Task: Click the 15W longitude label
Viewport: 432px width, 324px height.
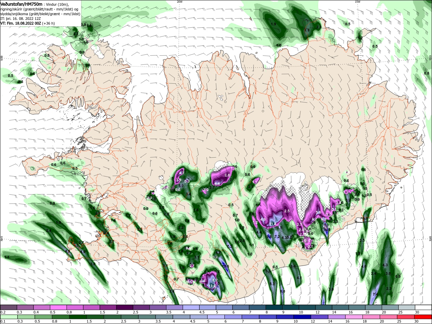Action: (x=357, y=2)
